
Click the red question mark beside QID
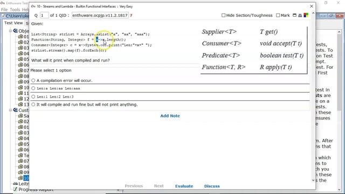131,16
